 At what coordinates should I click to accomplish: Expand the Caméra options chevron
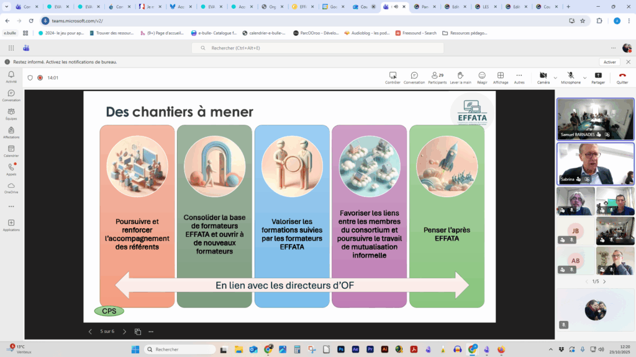[x=555, y=77]
